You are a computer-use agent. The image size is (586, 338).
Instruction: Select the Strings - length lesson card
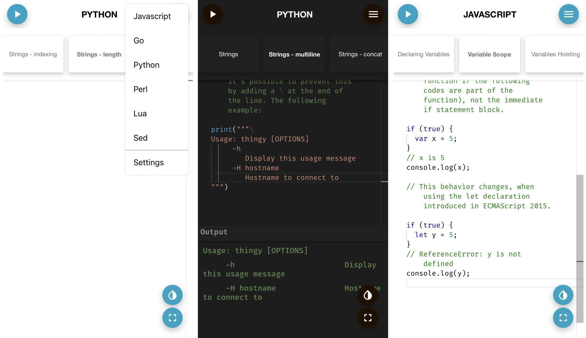(x=97, y=54)
